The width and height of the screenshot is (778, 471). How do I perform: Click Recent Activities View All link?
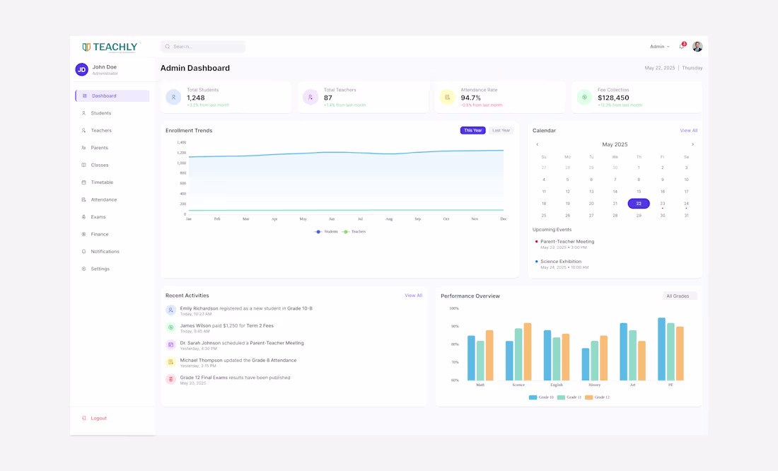point(413,296)
